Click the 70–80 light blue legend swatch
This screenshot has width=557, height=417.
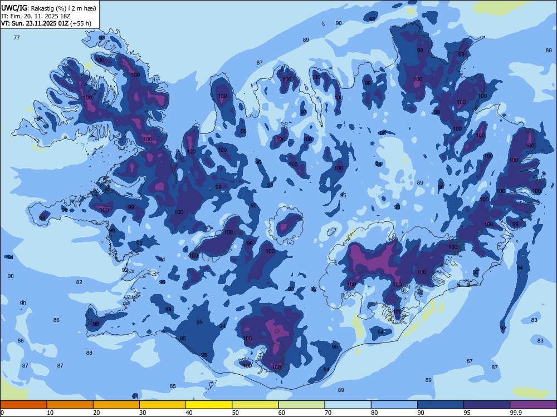click(348, 405)
